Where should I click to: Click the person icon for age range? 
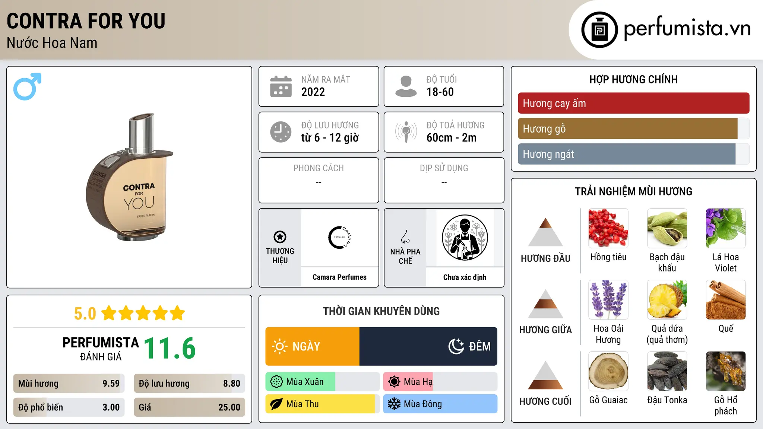click(x=406, y=86)
